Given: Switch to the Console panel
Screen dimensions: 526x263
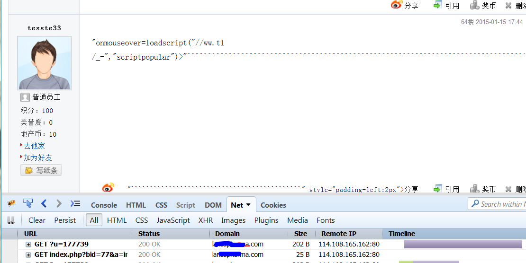Looking at the screenshot, I should click(104, 205).
